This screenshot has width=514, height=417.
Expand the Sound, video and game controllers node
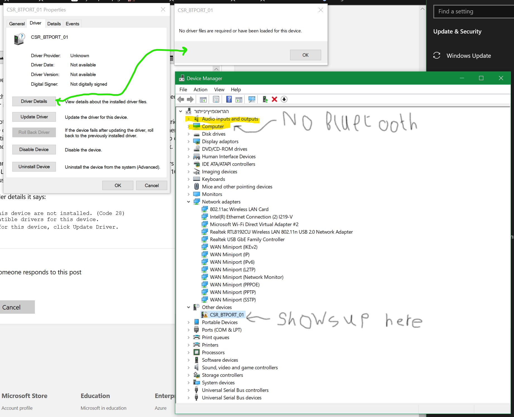[189, 367]
